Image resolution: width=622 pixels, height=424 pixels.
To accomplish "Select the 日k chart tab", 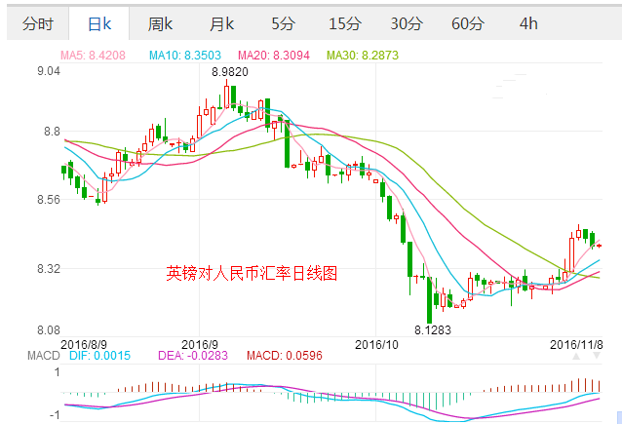I will [98, 22].
